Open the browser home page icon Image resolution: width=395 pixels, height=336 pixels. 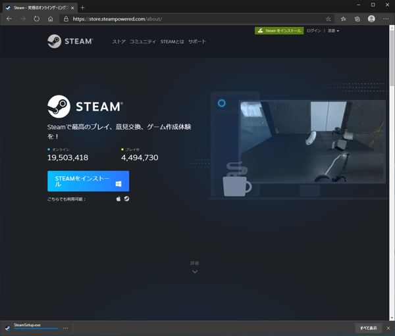point(51,19)
